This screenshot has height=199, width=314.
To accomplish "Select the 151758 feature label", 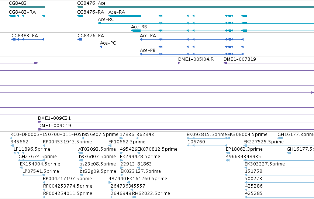I will tap(253, 171).
